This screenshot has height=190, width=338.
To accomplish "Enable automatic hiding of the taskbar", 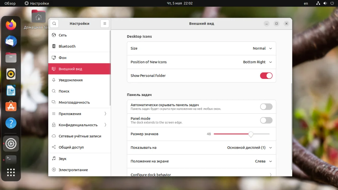I will 266,107.
